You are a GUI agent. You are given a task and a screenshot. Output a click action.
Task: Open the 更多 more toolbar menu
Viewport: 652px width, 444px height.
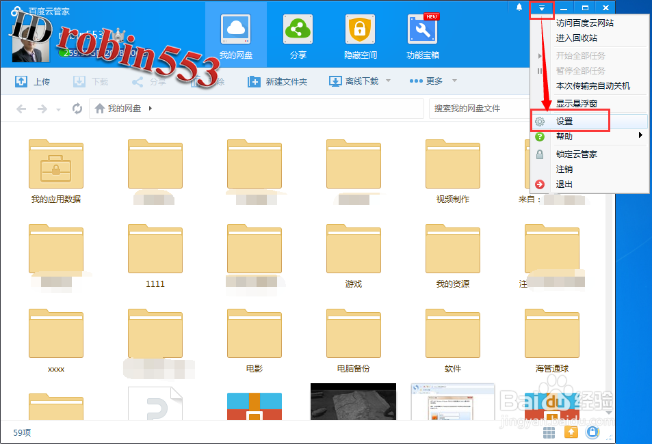click(x=433, y=81)
